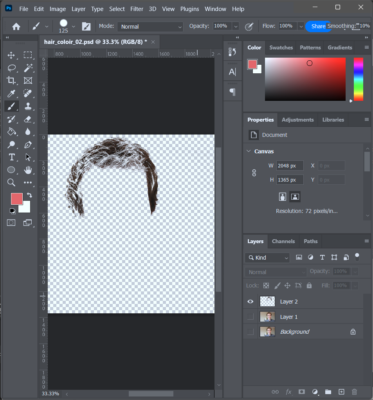
Task: Toggle link between canvas width and height
Action: tap(254, 173)
